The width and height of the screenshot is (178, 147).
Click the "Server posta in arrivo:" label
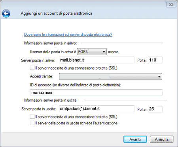click(x=38, y=60)
